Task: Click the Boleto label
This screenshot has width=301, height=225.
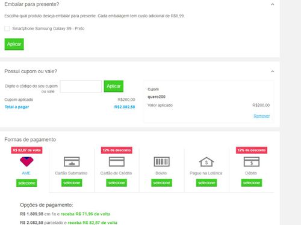Action: coord(161,173)
